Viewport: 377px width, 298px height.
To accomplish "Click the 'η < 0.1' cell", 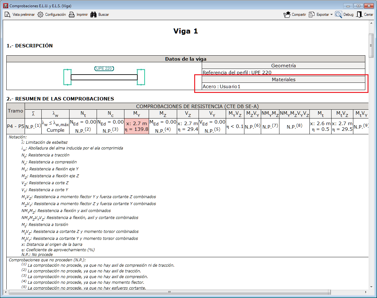I will coord(235,126).
